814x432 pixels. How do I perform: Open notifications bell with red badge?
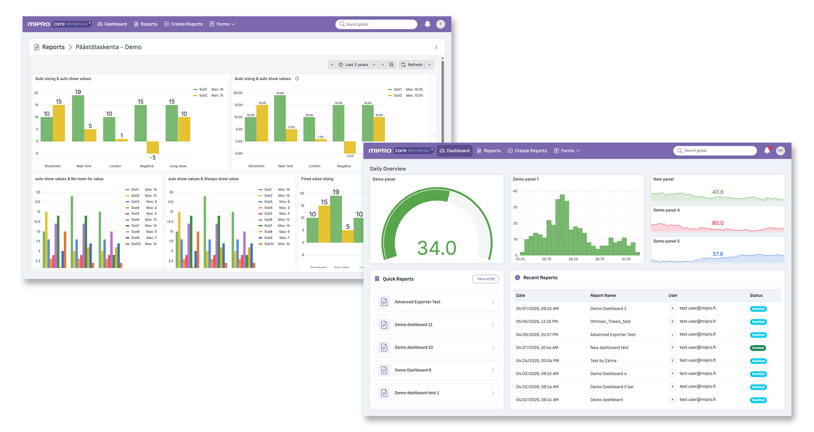pos(767,151)
